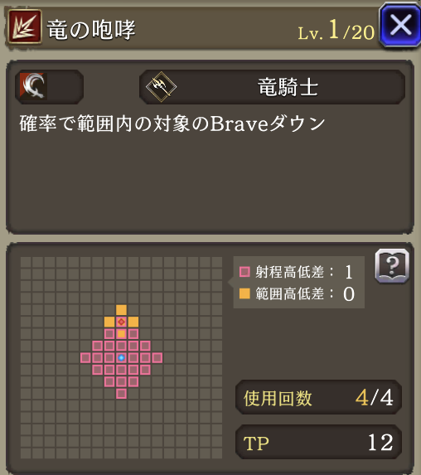
Task: Close the 竜の咆哮 skill dialog
Action: 400,25
